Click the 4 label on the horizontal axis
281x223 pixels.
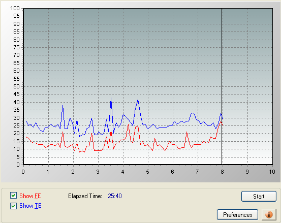click(122, 172)
